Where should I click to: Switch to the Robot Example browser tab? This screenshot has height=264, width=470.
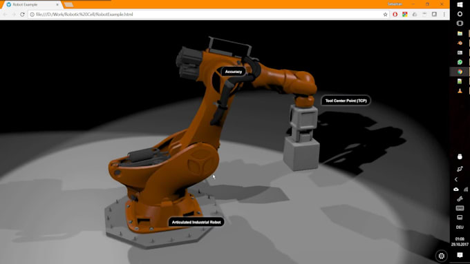tap(30, 5)
